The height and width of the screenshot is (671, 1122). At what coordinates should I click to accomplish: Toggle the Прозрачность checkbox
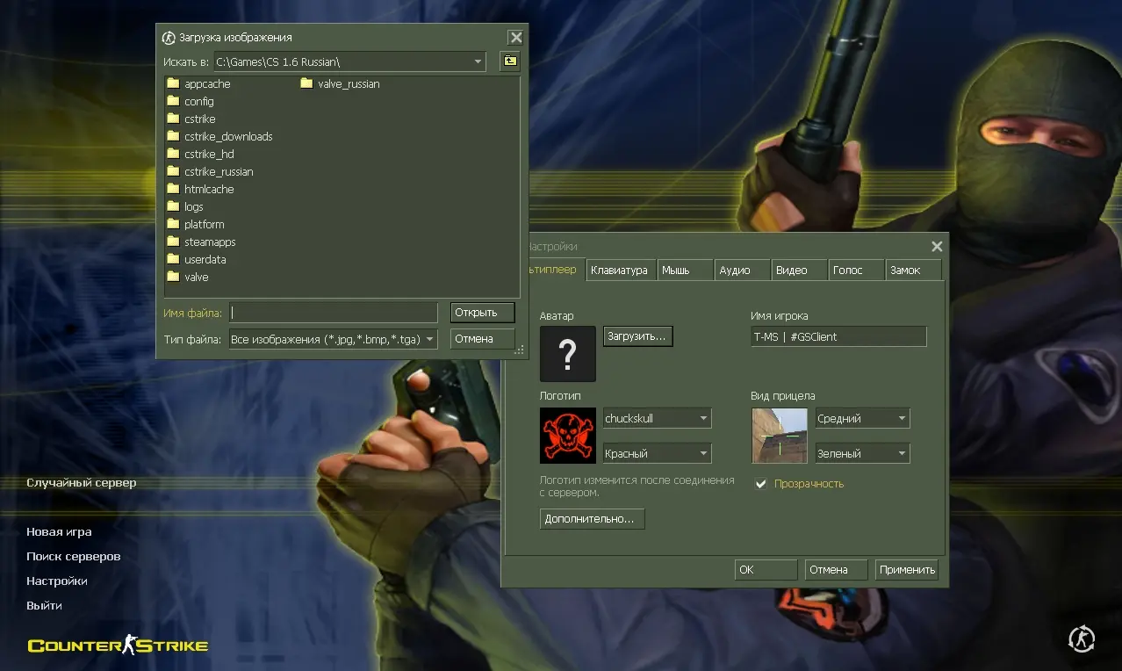pos(761,484)
